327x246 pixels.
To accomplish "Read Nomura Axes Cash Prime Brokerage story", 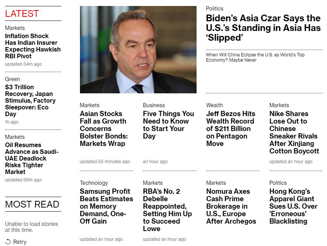I will tap(231, 206).
